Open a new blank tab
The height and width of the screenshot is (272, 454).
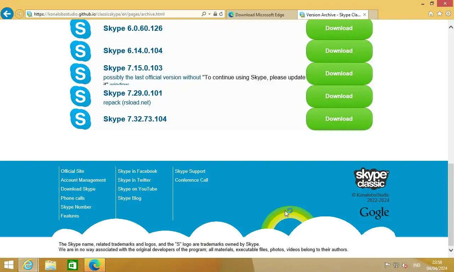coord(373,15)
